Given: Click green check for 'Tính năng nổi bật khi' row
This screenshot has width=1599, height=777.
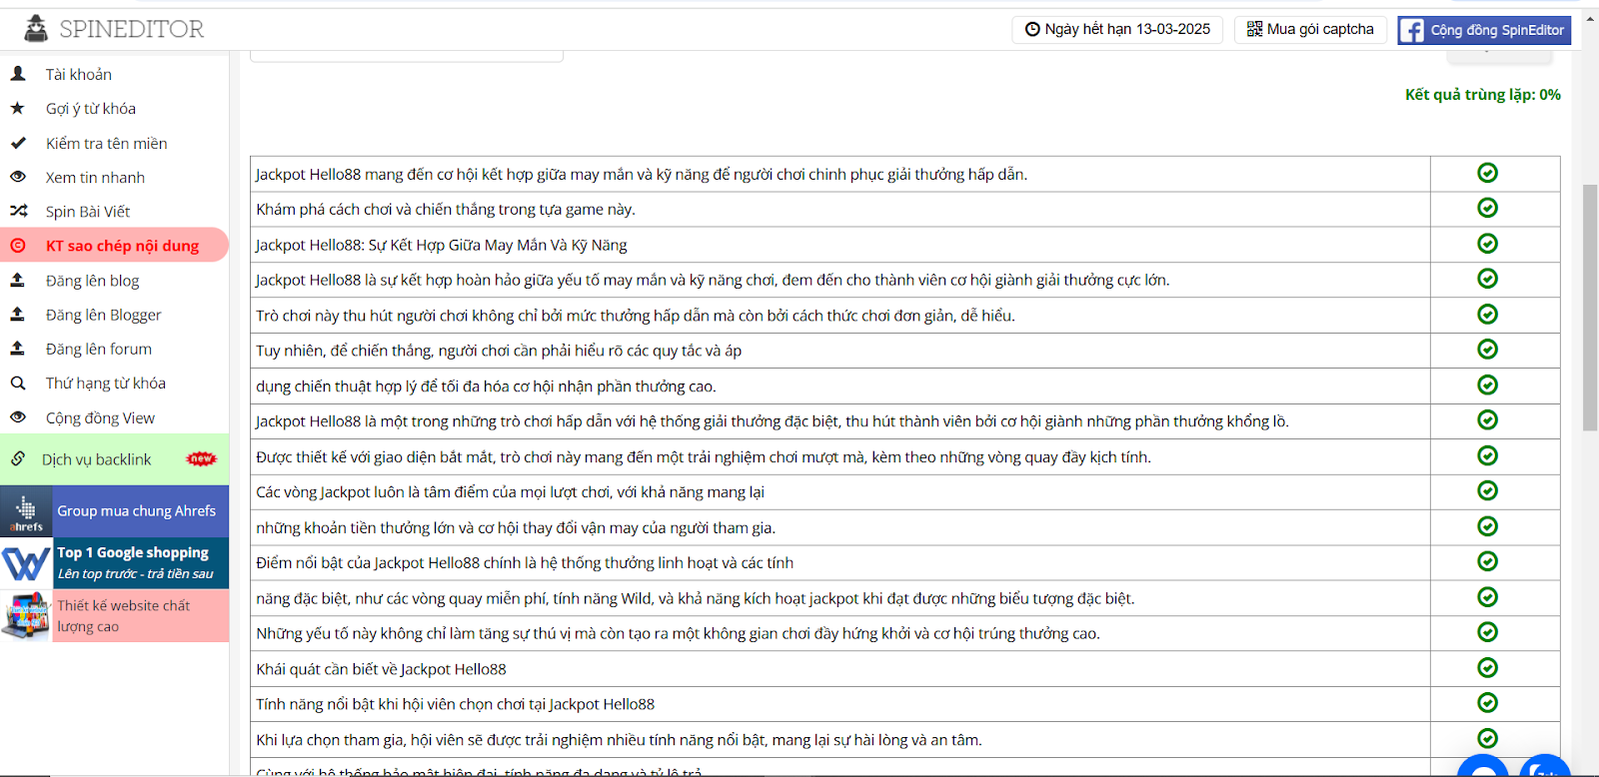Looking at the screenshot, I should tap(1488, 703).
